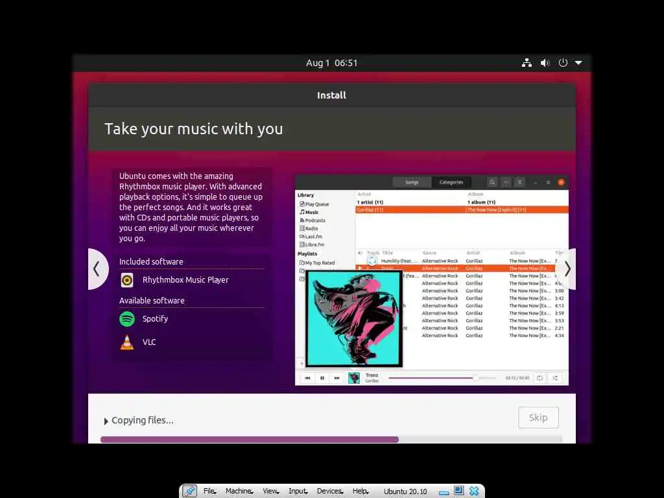Click the Gorillaz album cover artwork
Image resolution: width=664 pixels, height=498 pixels.
point(354,318)
